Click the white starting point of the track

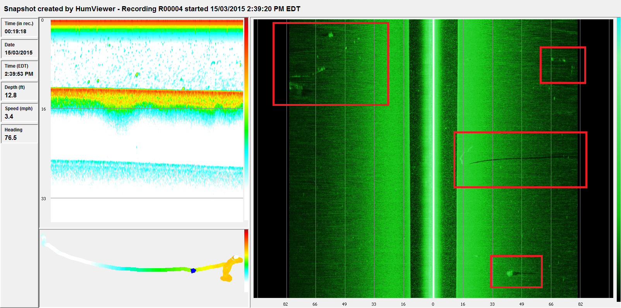coord(43,240)
